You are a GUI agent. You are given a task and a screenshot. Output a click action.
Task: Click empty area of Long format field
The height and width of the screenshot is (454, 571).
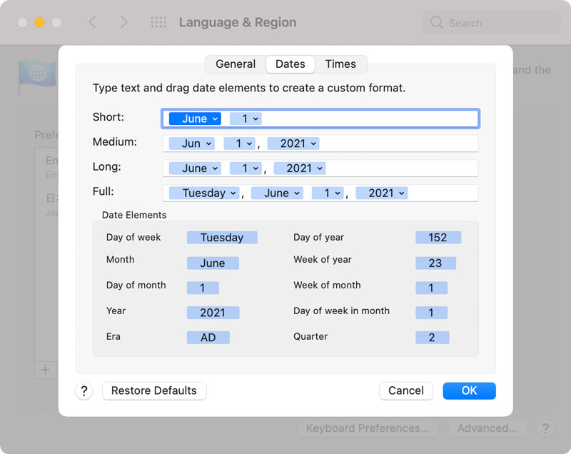[x=400, y=168]
